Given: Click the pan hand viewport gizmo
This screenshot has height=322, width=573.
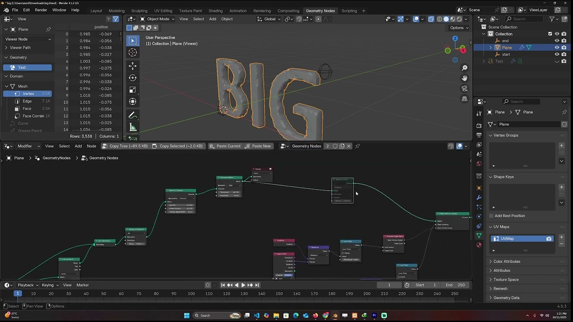Looking at the screenshot, I should coord(465,78).
